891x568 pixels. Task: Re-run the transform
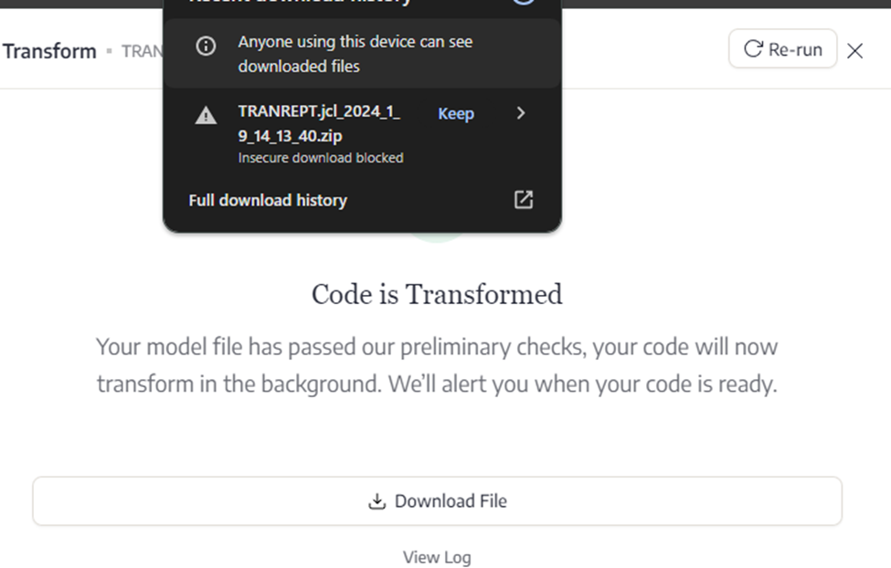[x=782, y=48]
